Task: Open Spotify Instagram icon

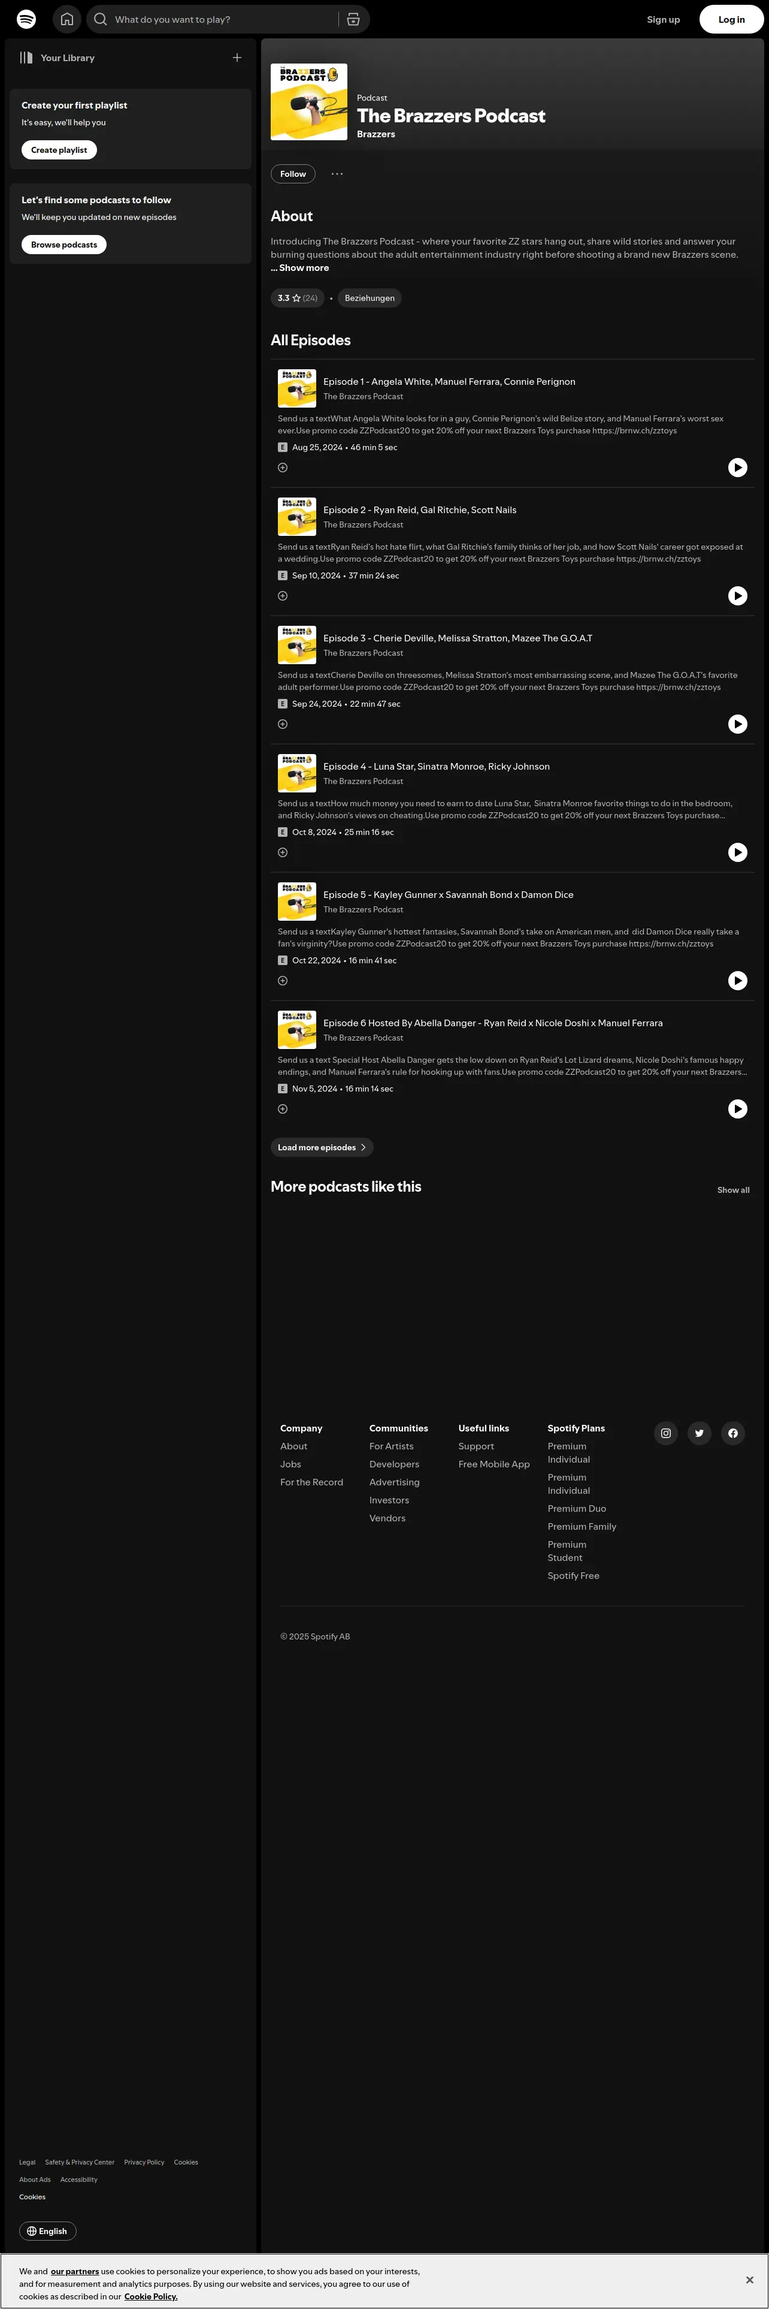Action: click(666, 1433)
